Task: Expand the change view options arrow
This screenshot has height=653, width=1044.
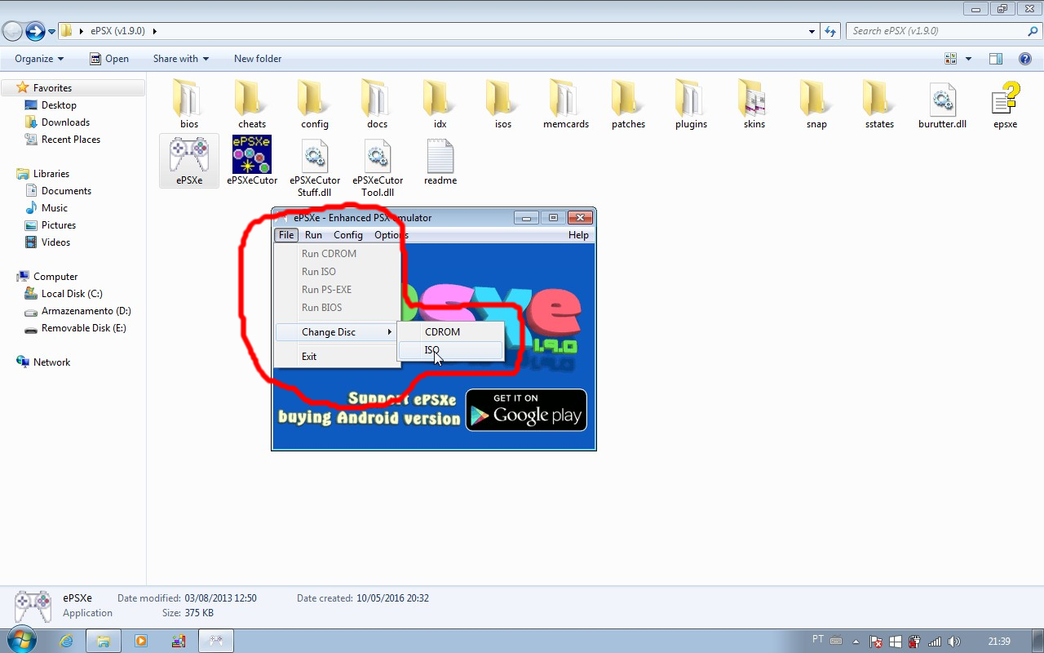Action: point(968,59)
